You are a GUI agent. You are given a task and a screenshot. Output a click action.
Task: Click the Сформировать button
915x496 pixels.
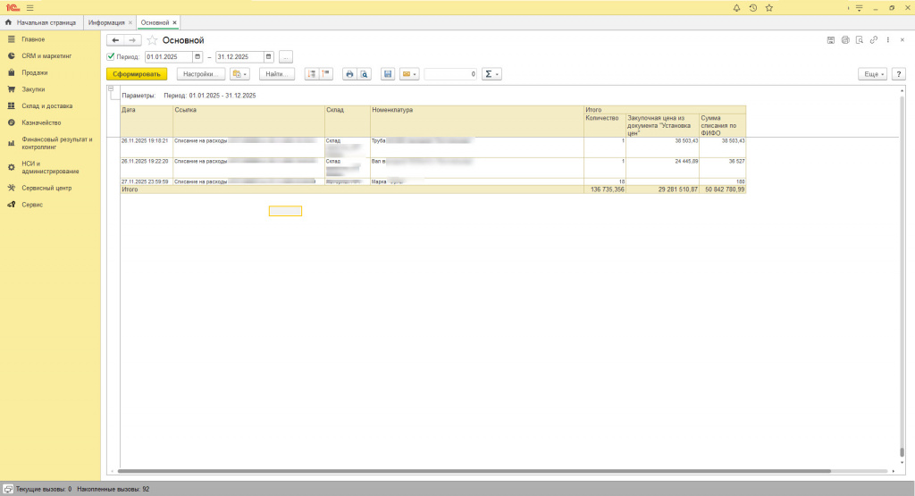tap(137, 74)
